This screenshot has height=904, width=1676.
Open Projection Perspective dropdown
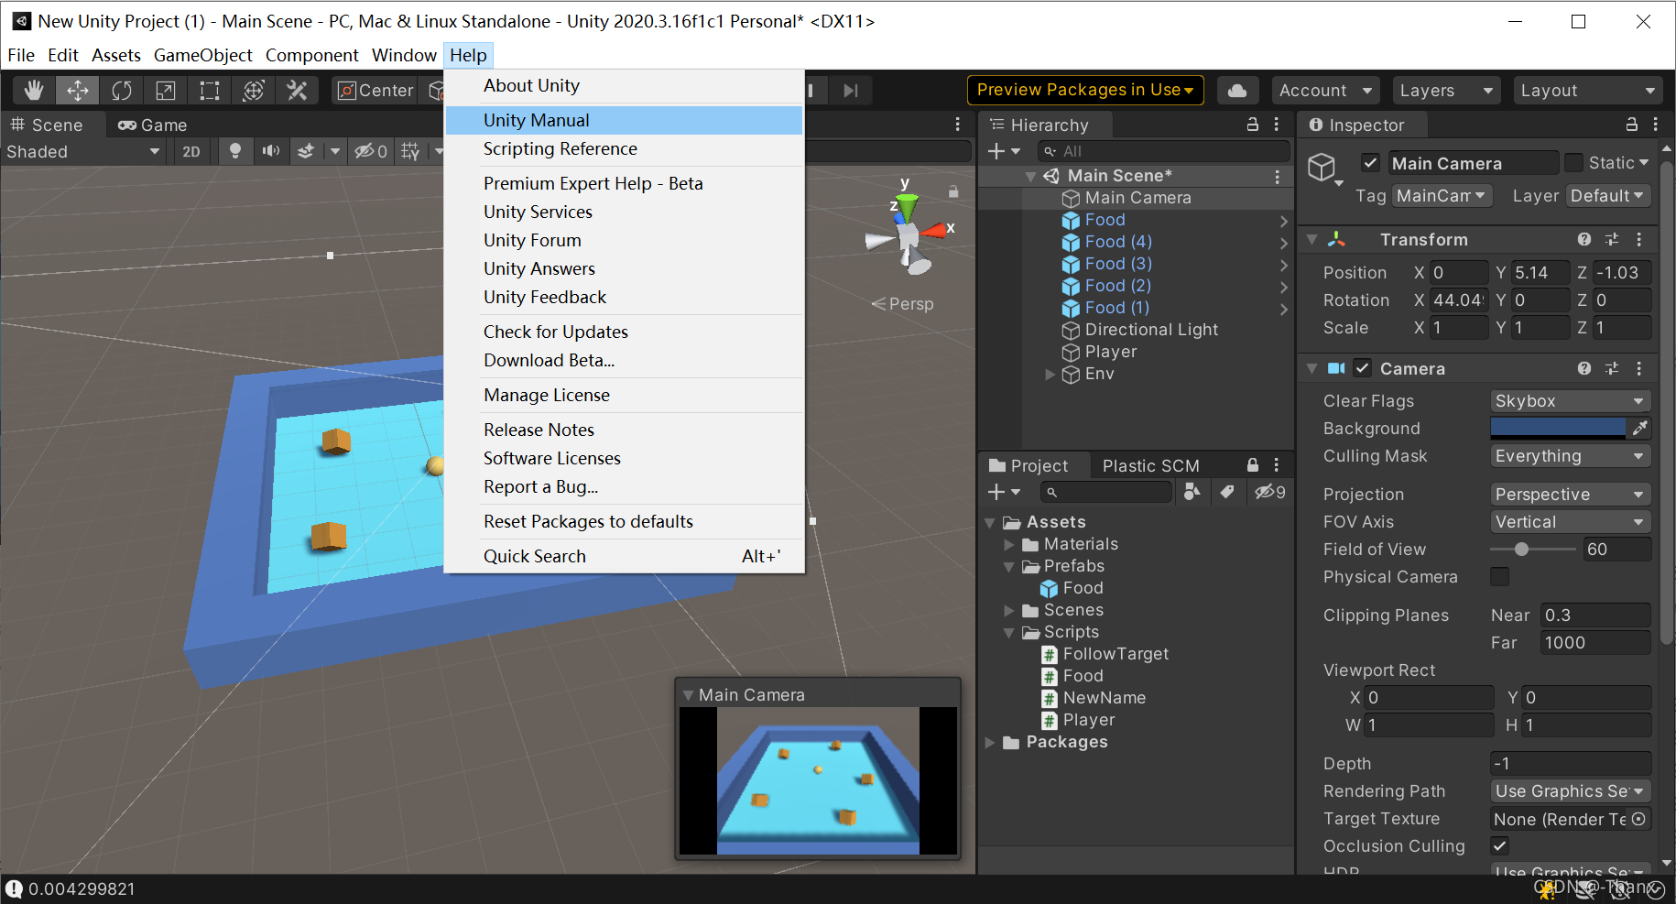point(1570,494)
